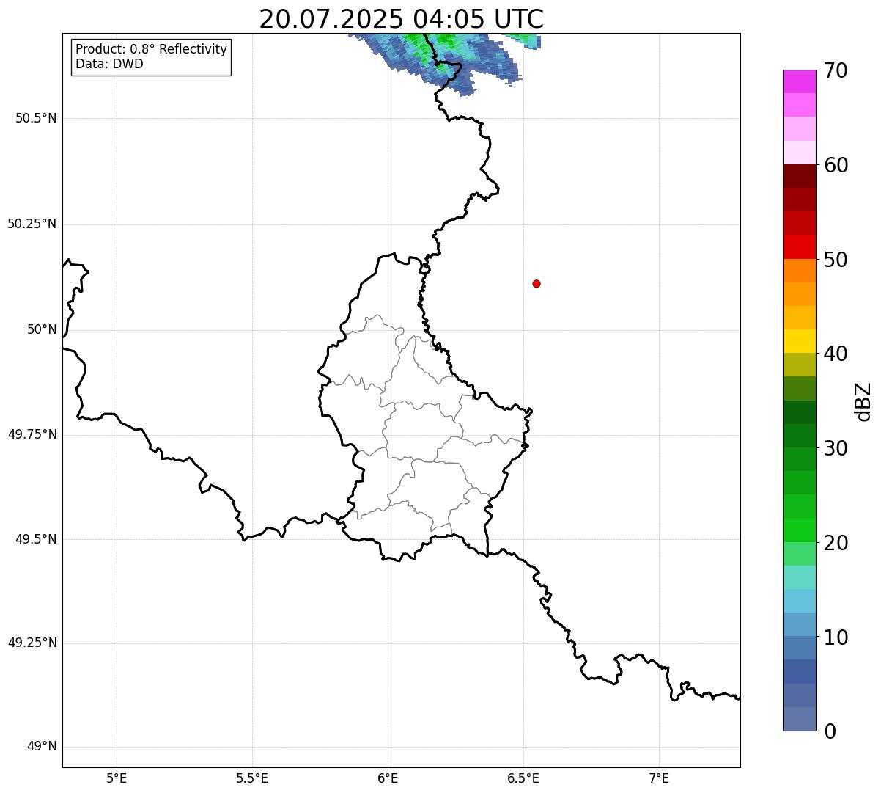Image resolution: width=881 pixels, height=793 pixels.
Task: Click the title "20.07.2025 04:05 UTC"
Action: tap(402, 19)
